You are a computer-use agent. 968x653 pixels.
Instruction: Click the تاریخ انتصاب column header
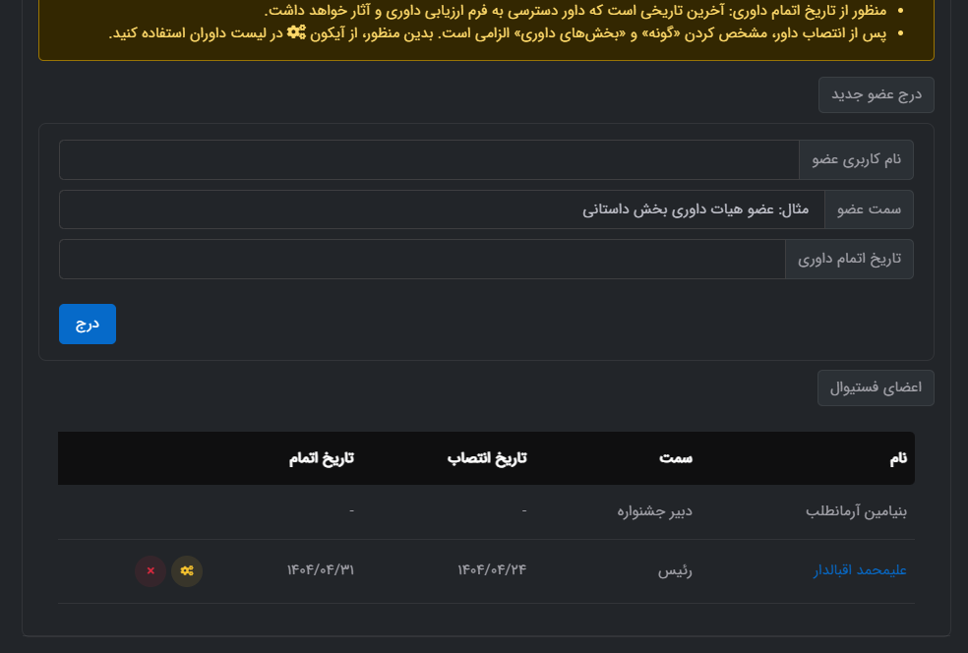coord(488,458)
